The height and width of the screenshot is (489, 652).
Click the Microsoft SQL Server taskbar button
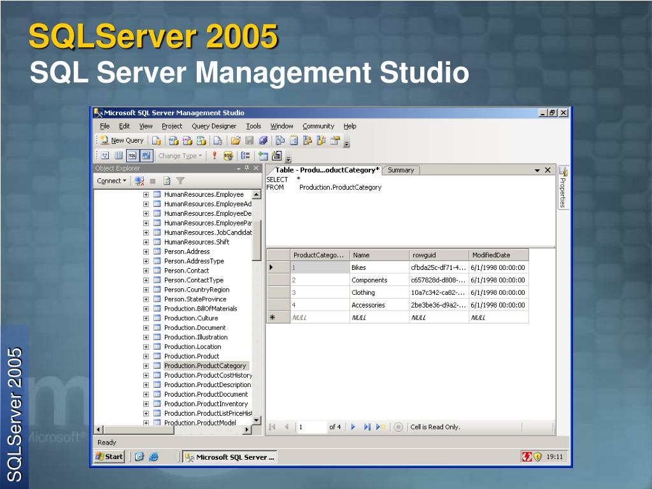pyautogui.click(x=229, y=457)
